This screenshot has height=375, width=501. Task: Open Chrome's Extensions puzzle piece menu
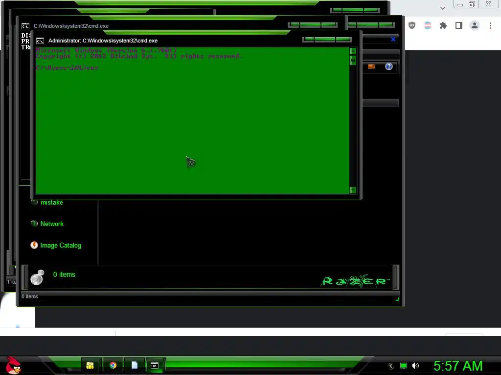tap(443, 25)
